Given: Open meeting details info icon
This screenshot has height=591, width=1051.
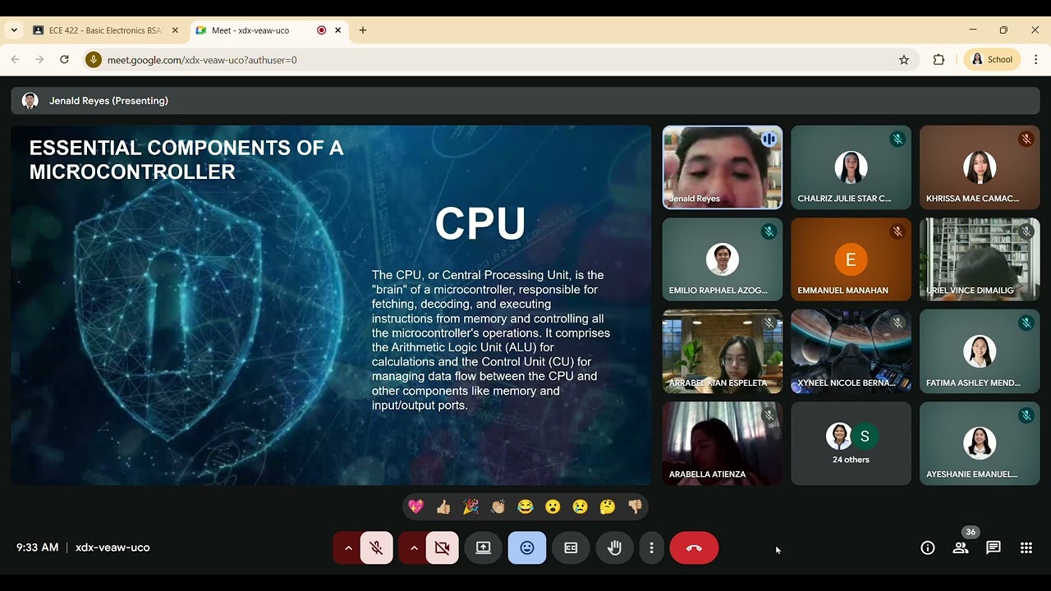Looking at the screenshot, I should point(928,547).
